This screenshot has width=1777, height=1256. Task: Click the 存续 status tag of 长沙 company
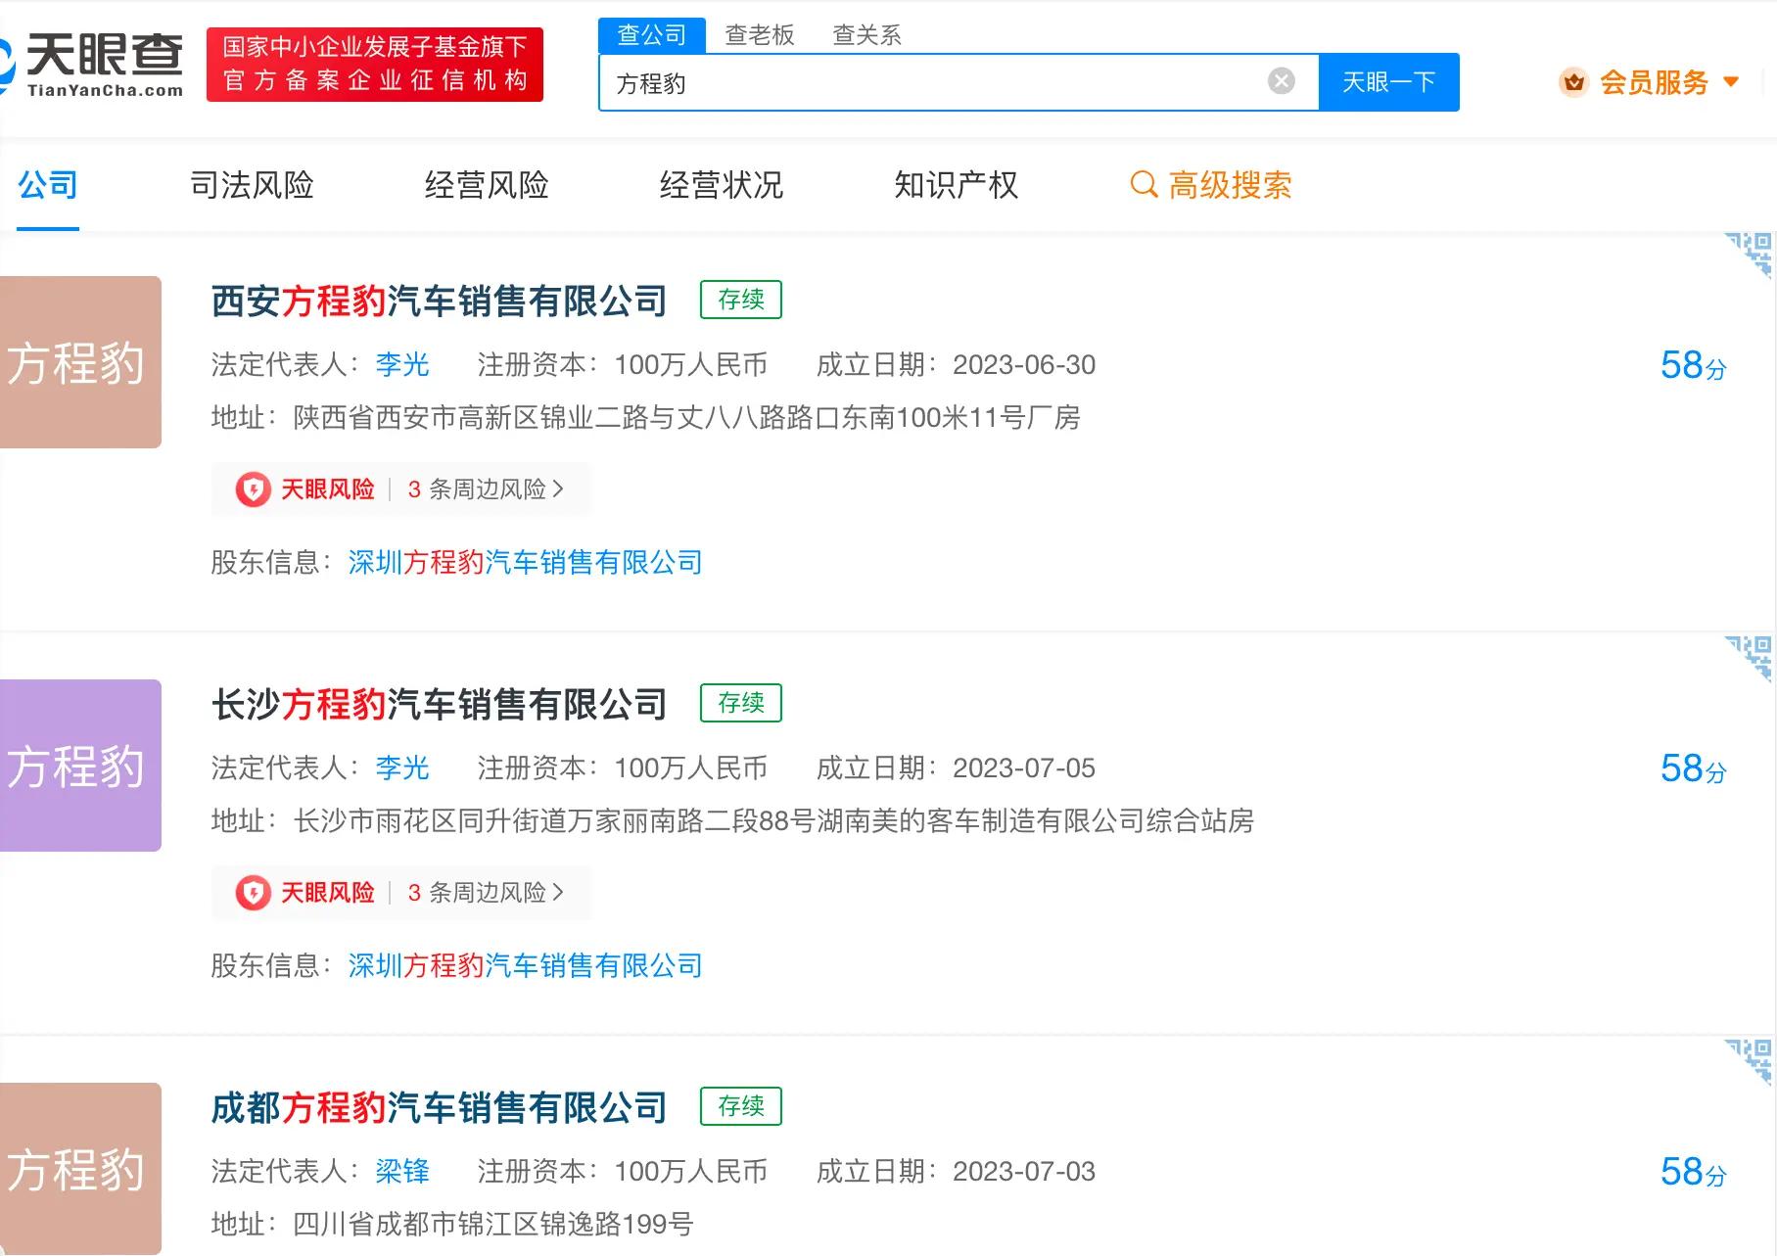click(741, 703)
